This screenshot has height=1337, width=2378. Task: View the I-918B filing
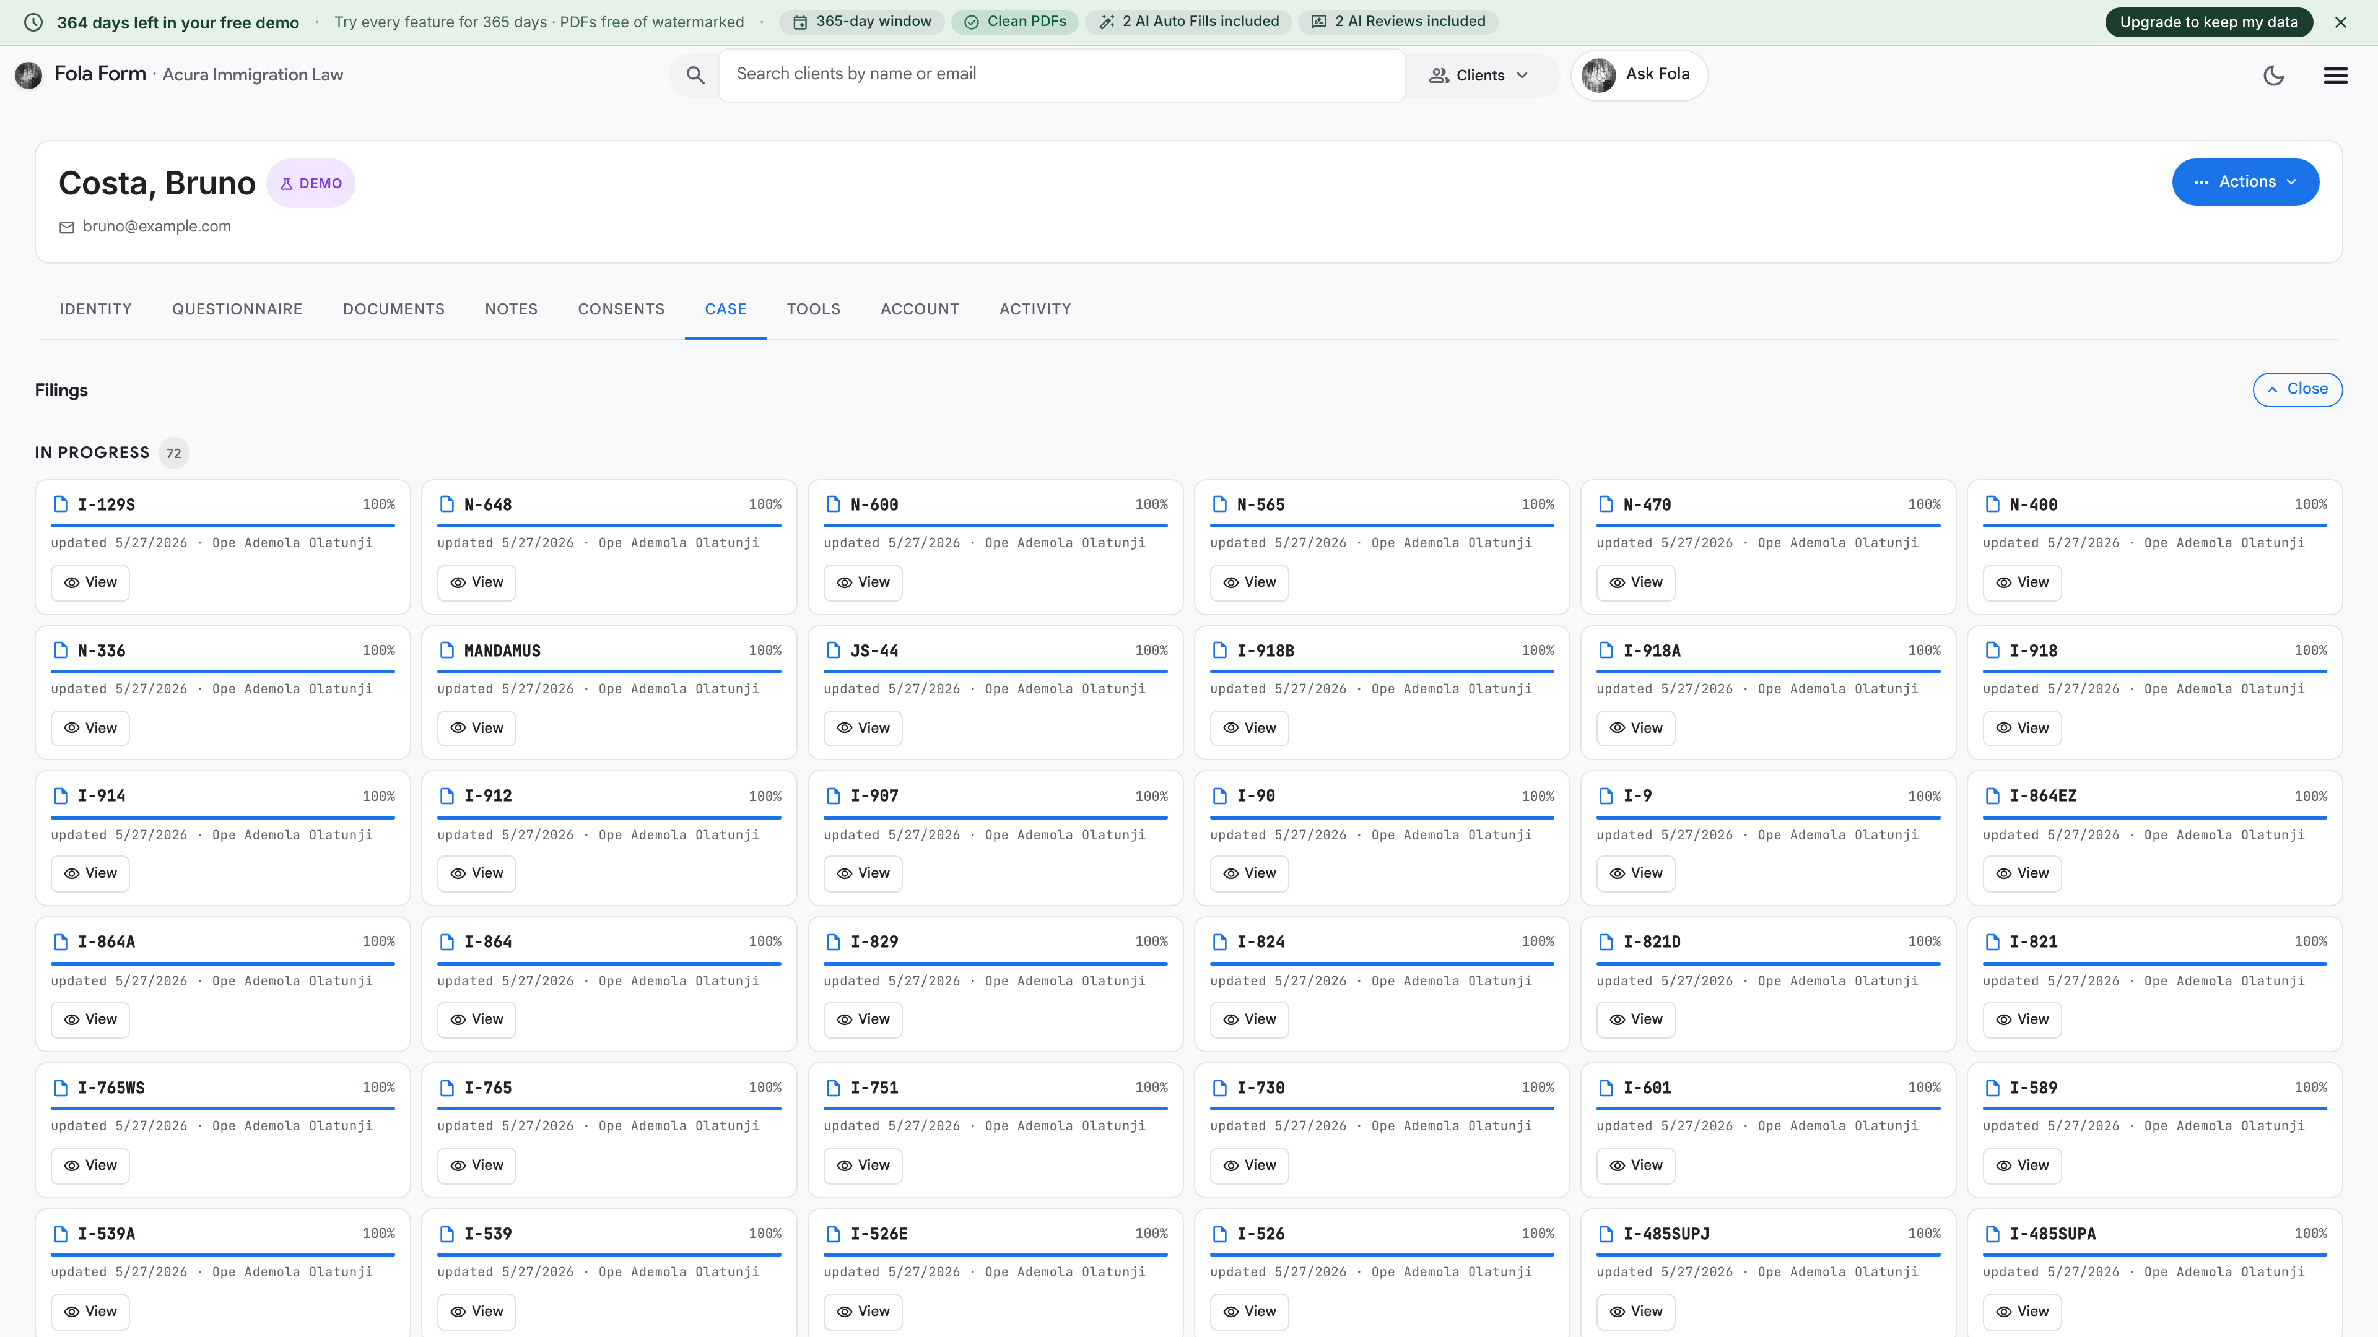[x=1249, y=728]
